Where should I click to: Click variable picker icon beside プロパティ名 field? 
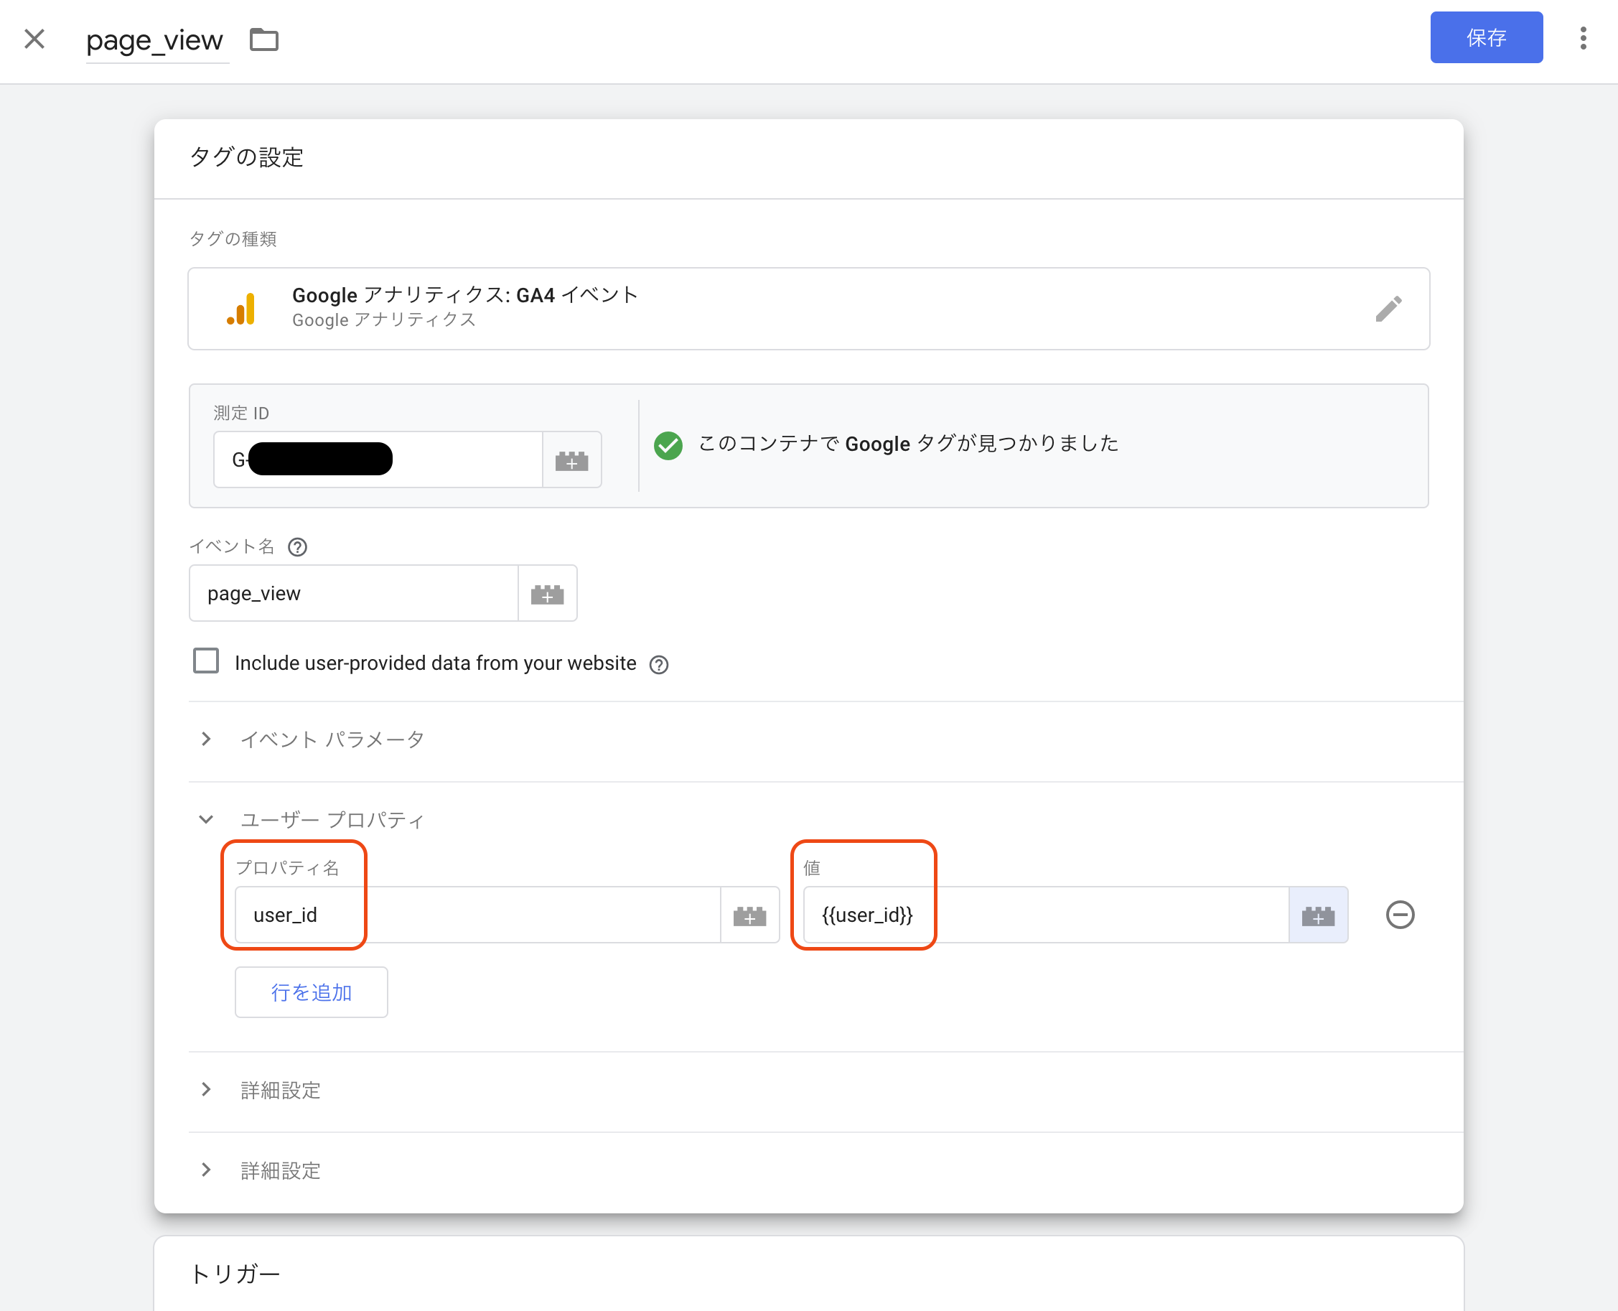point(749,915)
